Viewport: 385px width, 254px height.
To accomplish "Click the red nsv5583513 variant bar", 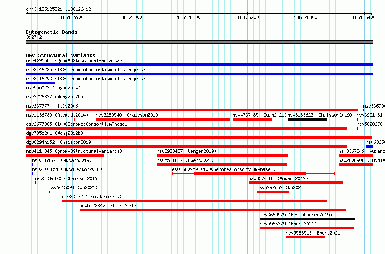I will [305, 237].
